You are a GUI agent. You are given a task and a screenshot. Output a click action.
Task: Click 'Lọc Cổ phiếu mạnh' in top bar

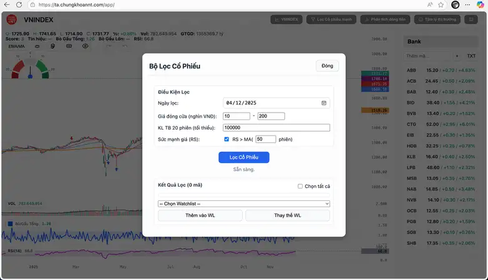(x=334, y=20)
